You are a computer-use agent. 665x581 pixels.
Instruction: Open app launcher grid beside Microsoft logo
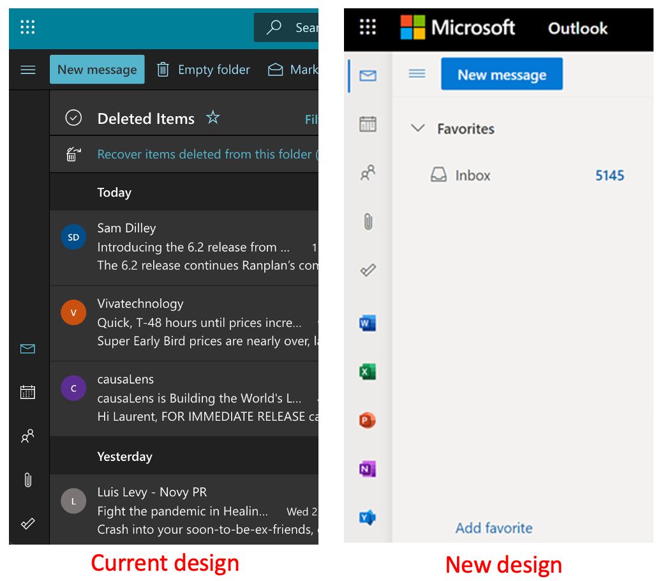pos(368,27)
